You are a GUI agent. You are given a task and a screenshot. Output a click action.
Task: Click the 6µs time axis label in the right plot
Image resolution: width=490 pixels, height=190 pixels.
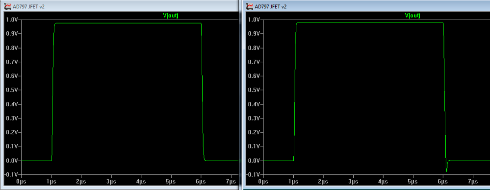(x=443, y=182)
